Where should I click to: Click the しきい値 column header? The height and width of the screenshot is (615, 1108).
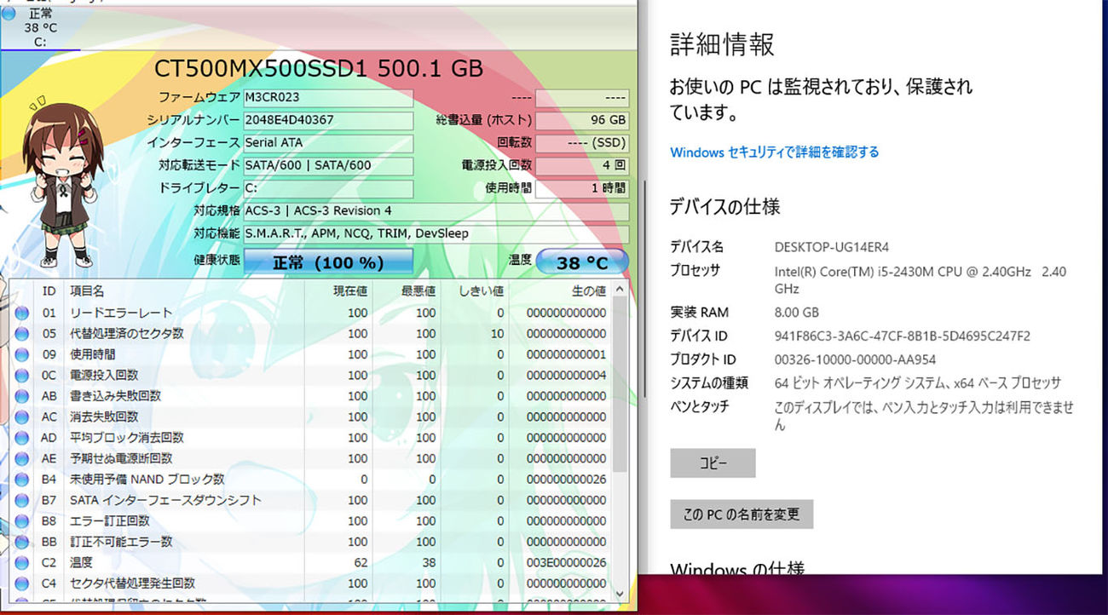coord(475,291)
